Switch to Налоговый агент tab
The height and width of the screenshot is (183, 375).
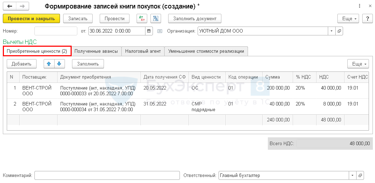point(143,51)
